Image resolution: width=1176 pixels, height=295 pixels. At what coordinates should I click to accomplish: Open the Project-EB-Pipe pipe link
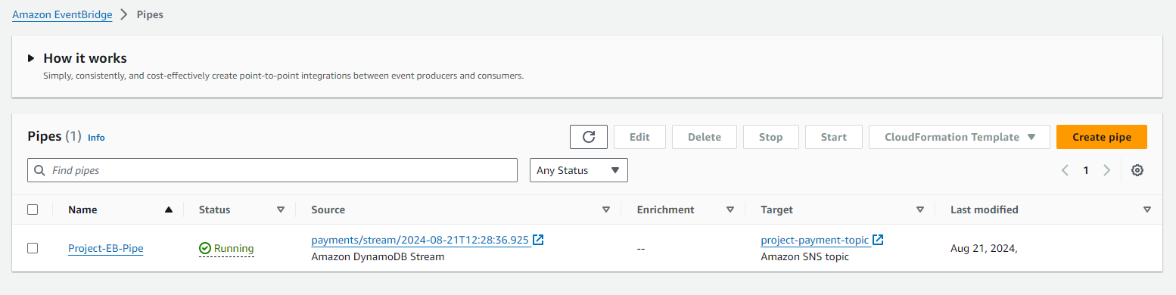coord(106,248)
